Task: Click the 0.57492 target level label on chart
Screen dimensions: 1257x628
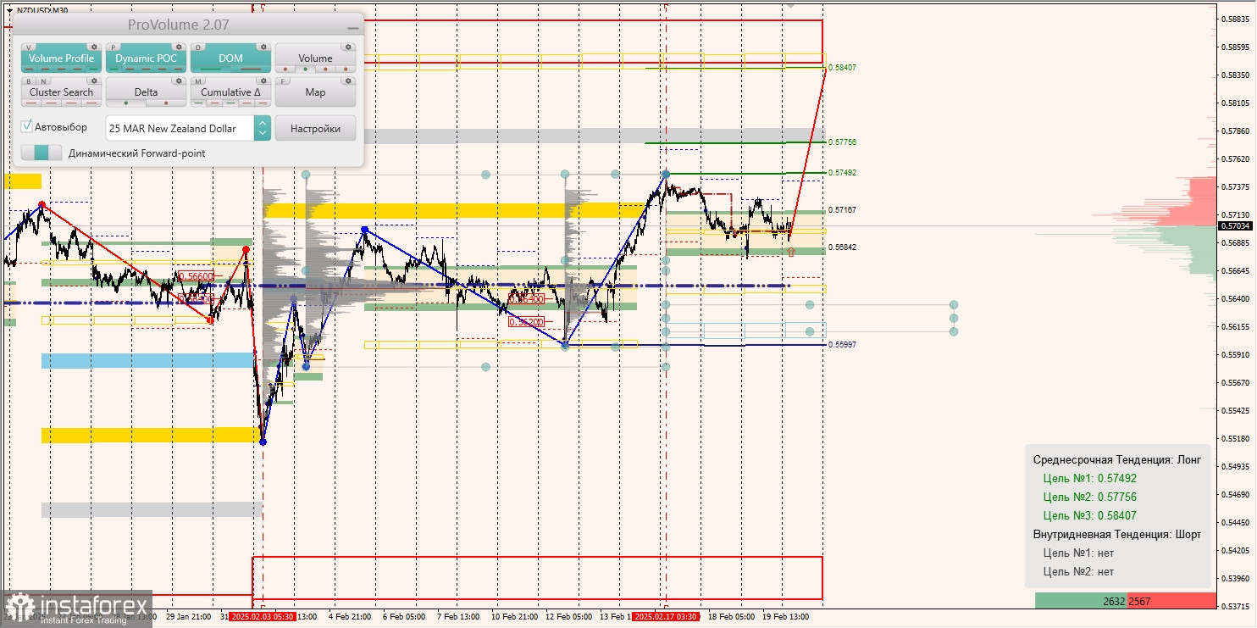Action: tap(843, 172)
